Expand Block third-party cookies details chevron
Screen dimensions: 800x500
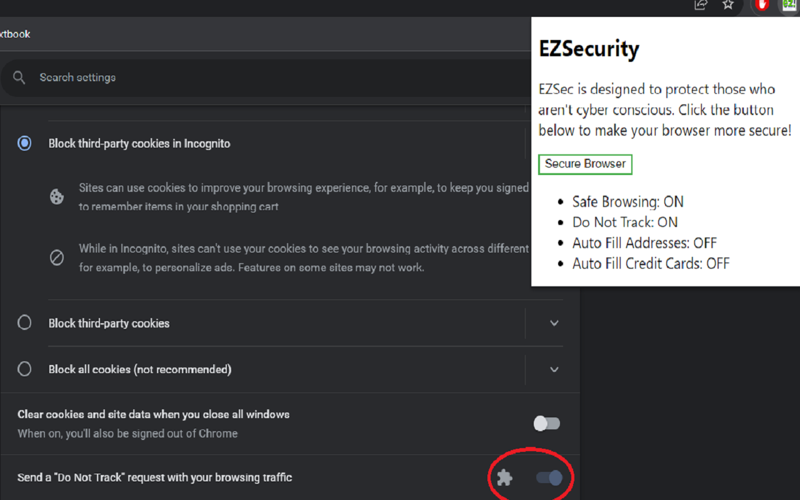tap(554, 323)
